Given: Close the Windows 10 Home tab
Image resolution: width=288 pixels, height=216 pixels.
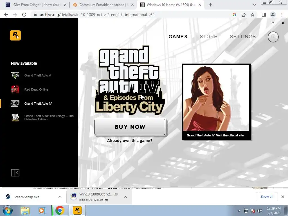Looking at the screenshot, I should (x=200, y=5).
